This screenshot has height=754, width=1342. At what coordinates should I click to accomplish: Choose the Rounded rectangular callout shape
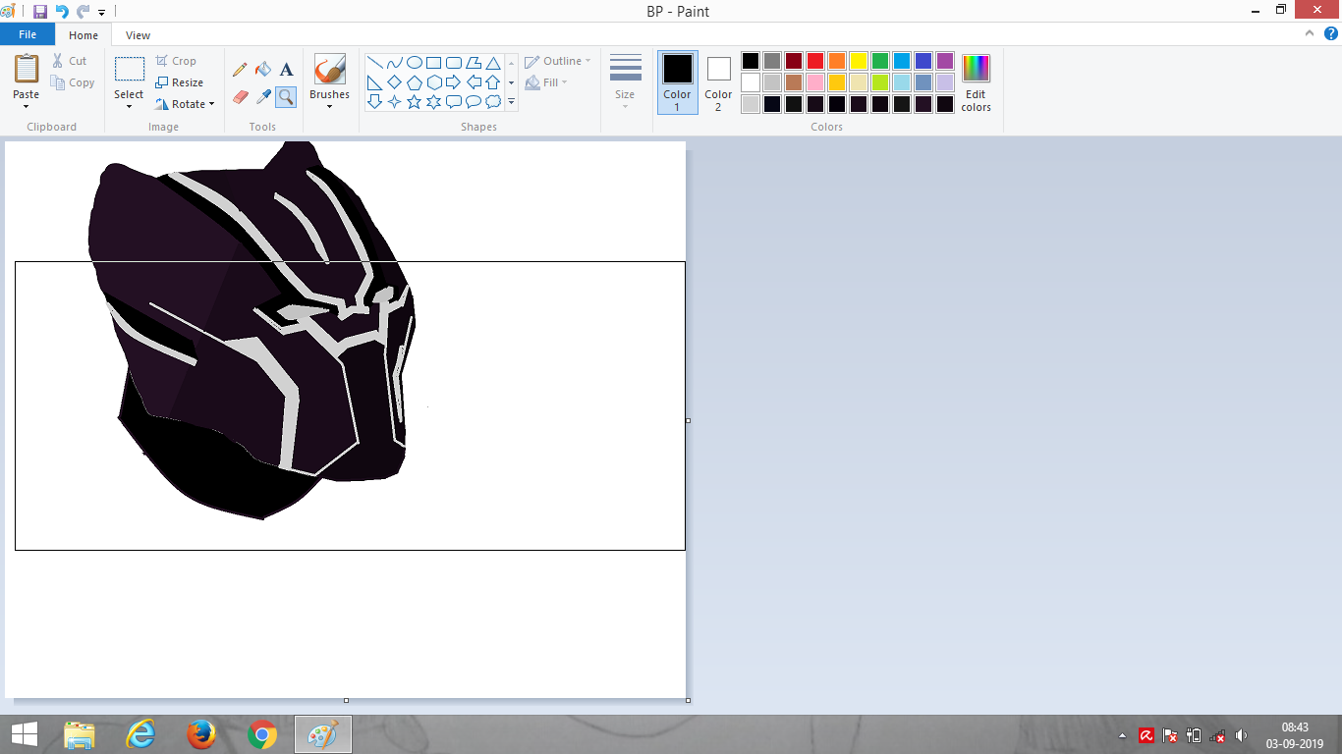coord(454,101)
